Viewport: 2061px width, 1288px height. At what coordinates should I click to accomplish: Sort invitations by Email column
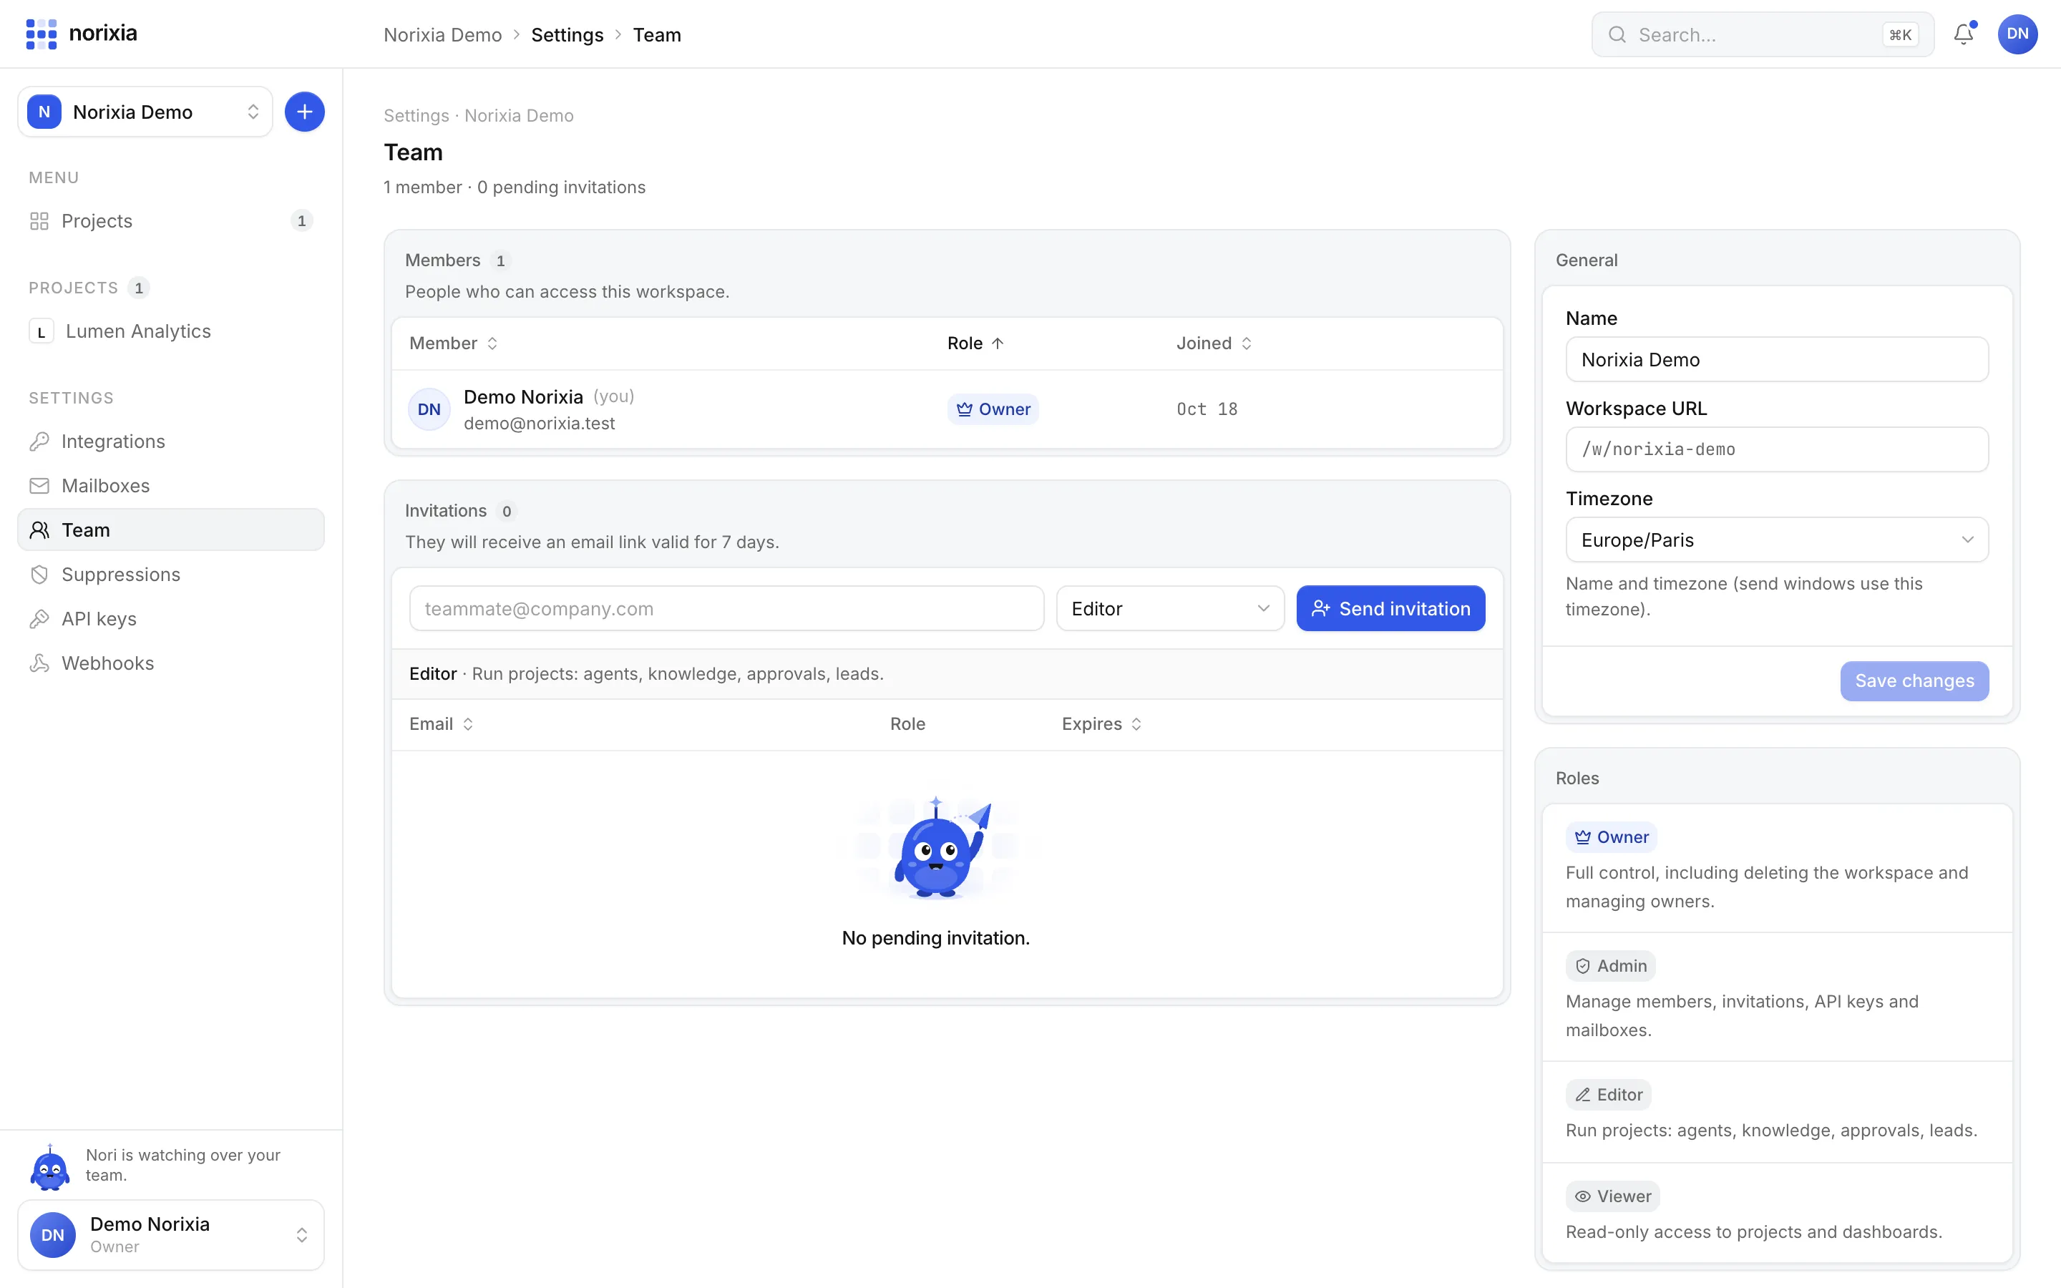coord(441,724)
